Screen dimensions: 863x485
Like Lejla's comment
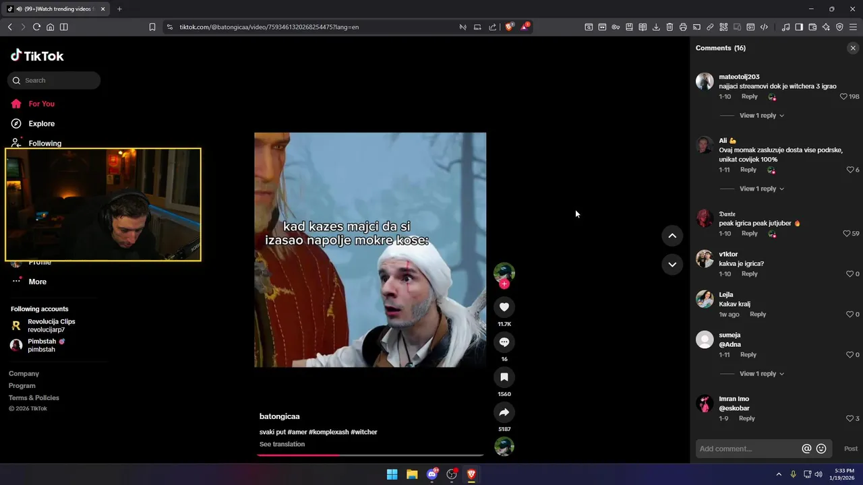pos(850,314)
